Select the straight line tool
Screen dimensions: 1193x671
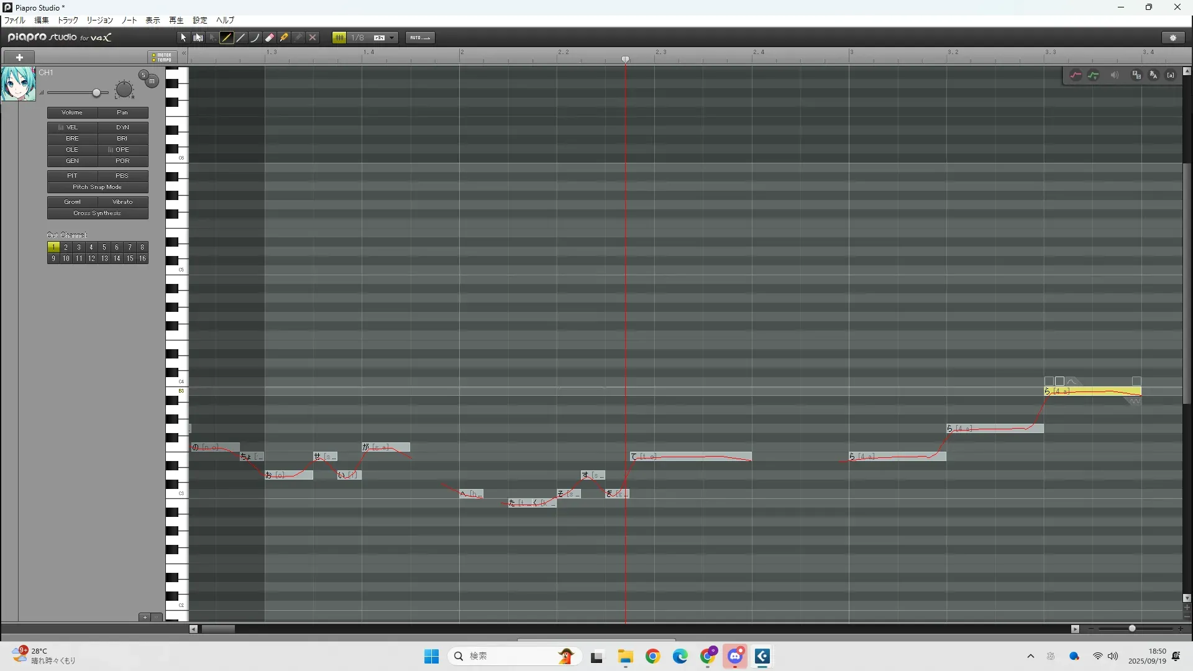(241, 38)
